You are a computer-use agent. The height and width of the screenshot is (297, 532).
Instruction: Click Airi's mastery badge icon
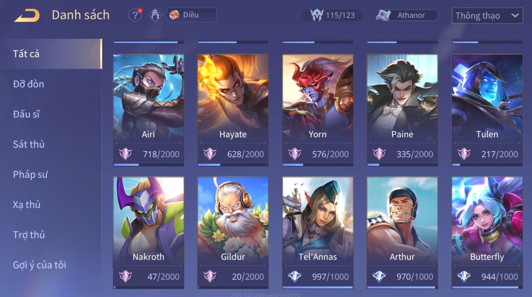click(125, 154)
